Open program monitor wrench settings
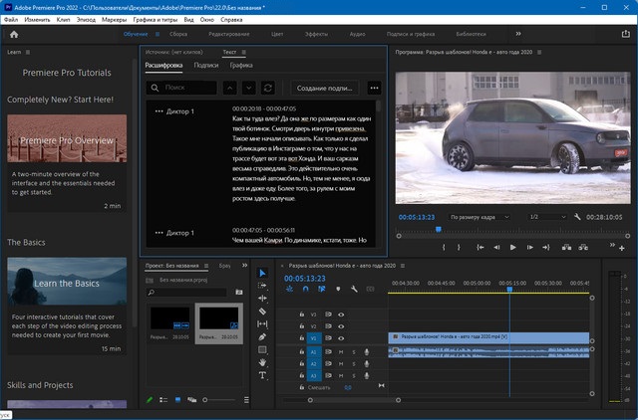This screenshot has height=420, width=638. point(577,216)
